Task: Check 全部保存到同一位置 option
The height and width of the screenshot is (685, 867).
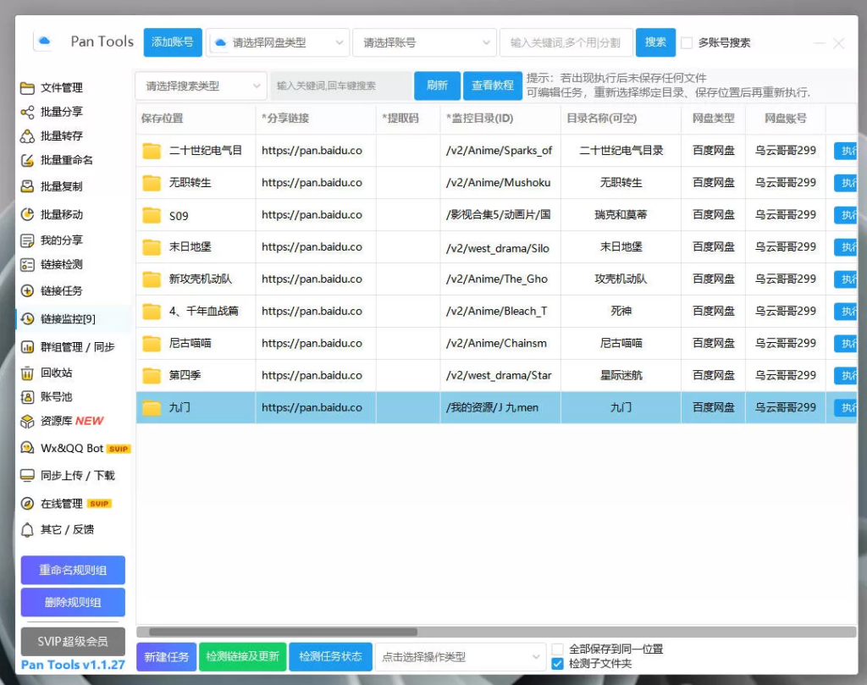Action: (x=558, y=649)
